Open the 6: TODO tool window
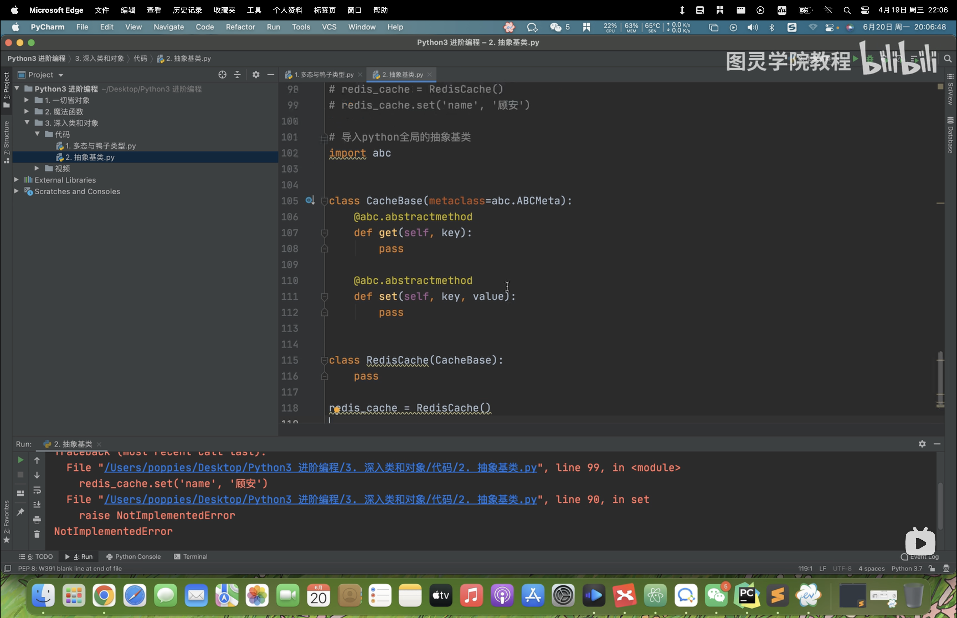This screenshot has width=957, height=618. pos(36,557)
